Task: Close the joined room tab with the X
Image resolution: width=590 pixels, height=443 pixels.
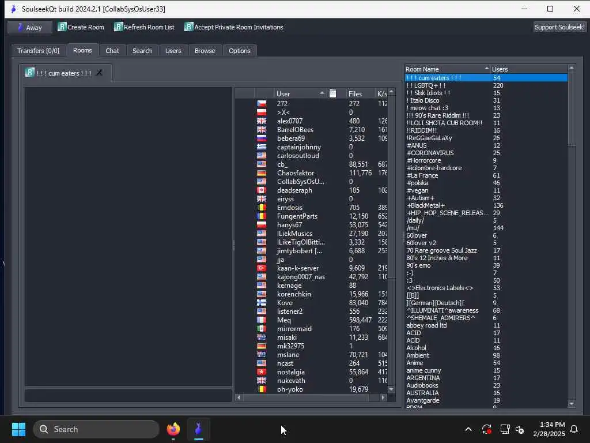Action: 99,73
